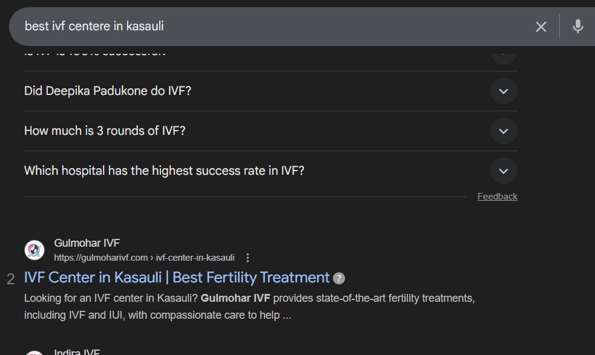Open the "IVF Center in Kasauli" result title
595x355 pixels.
tap(176, 278)
